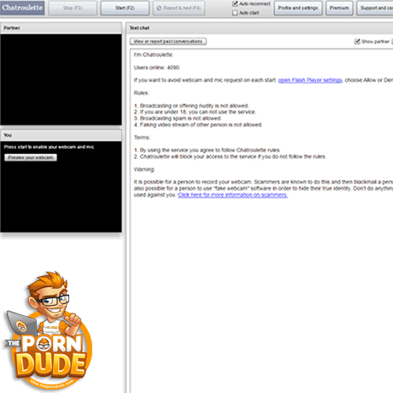Image resolution: width=393 pixels, height=393 pixels.
Task: Click 'Press start to enable your webcam' text
Action: point(49,147)
